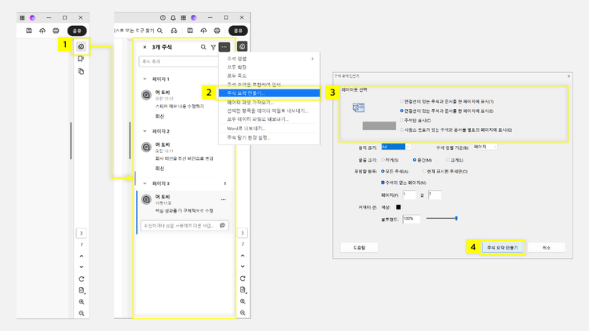Click the save icon in the left window toolbar

[x=29, y=31]
